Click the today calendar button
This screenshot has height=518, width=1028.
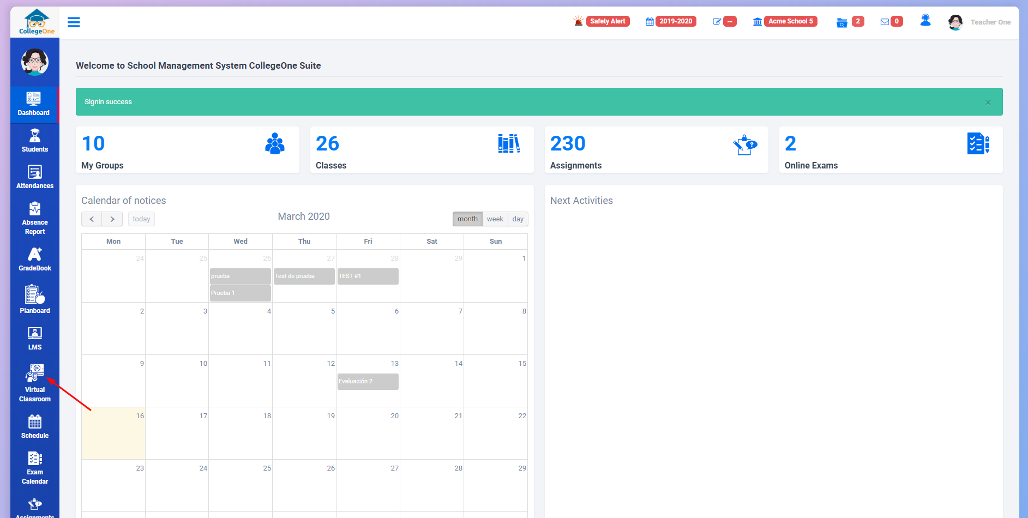(x=141, y=219)
